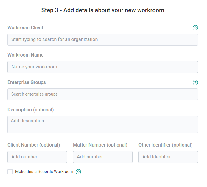Click the Client Number (optional) label

coord(34,145)
